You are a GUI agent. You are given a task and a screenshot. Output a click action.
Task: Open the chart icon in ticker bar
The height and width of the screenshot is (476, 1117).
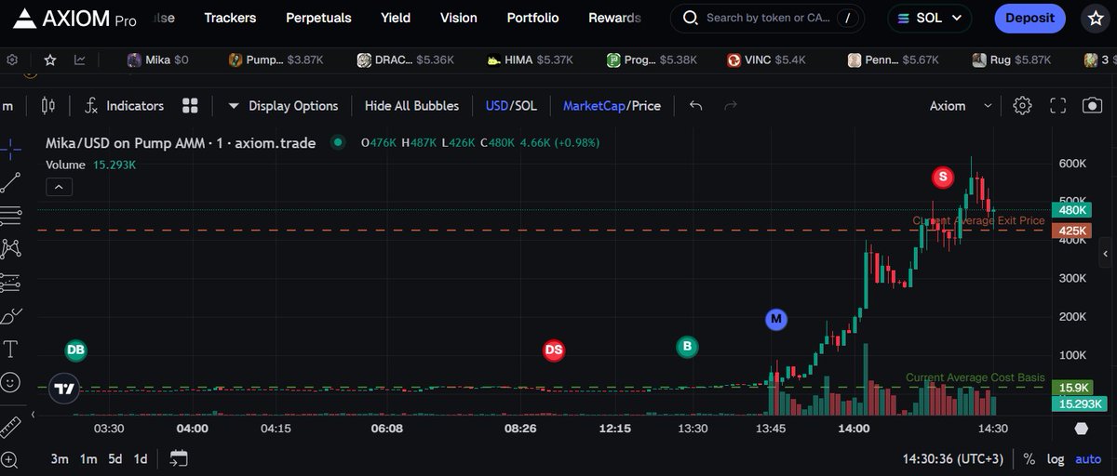coord(80,59)
